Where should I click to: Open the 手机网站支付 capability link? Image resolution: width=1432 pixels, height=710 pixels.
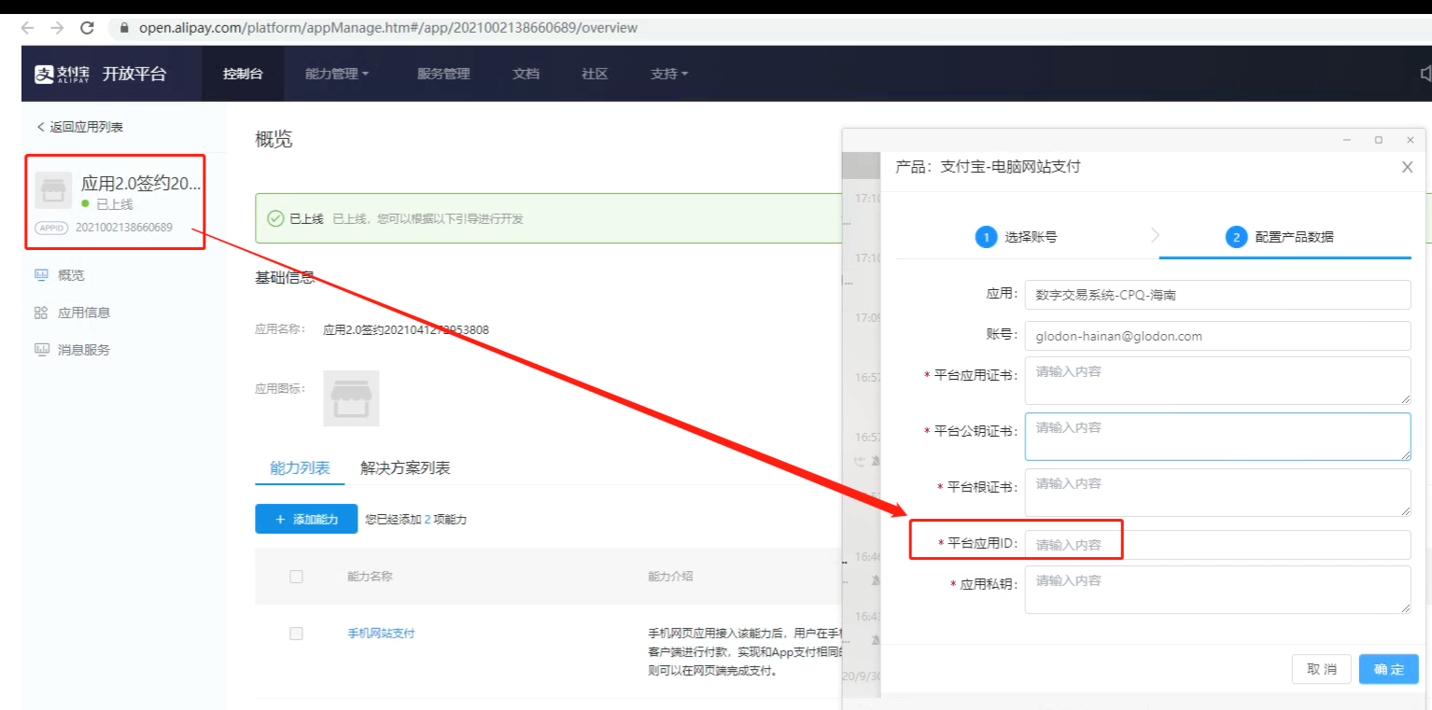[381, 633]
